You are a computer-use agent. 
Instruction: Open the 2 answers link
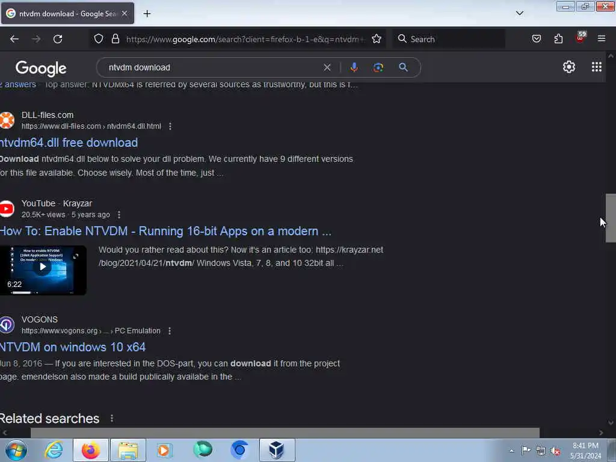(18, 84)
